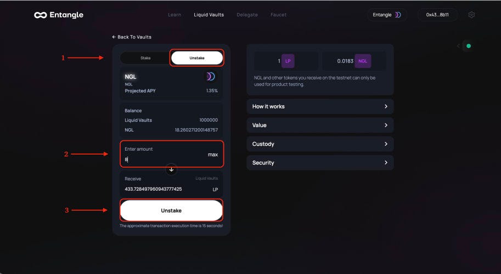Open the Delegate menu item
This screenshot has width=501, height=274.
[x=247, y=15]
